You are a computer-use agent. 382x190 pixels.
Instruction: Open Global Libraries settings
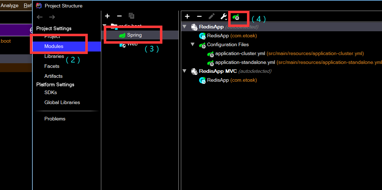click(x=62, y=102)
